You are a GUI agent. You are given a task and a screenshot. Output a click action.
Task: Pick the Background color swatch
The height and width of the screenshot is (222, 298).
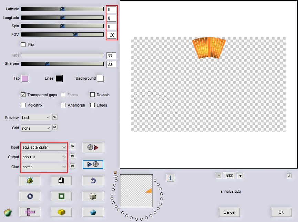click(100, 78)
